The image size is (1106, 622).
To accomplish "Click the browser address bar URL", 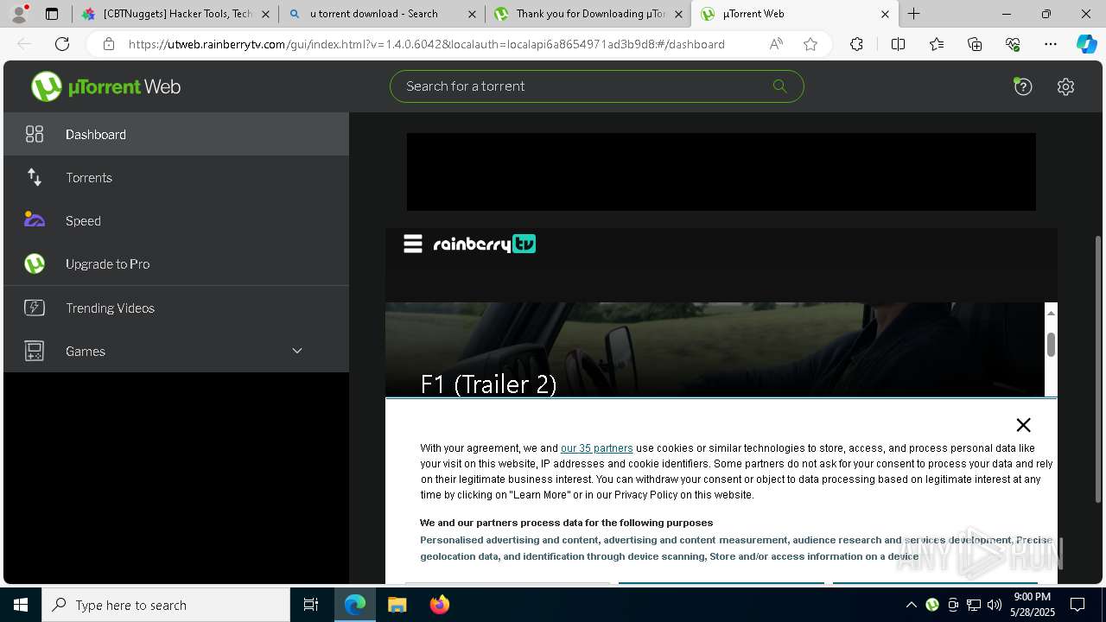I will [x=427, y=44].
